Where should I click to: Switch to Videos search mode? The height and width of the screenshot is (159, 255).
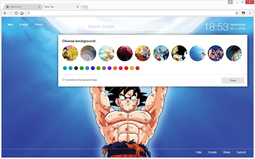38,25
